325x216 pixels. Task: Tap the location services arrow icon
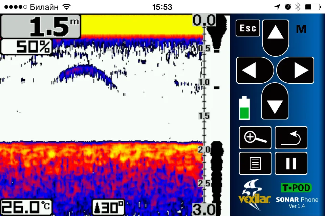(277, 7)
